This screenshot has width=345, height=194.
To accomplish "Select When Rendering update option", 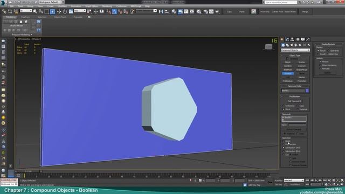I will (320, 65).
